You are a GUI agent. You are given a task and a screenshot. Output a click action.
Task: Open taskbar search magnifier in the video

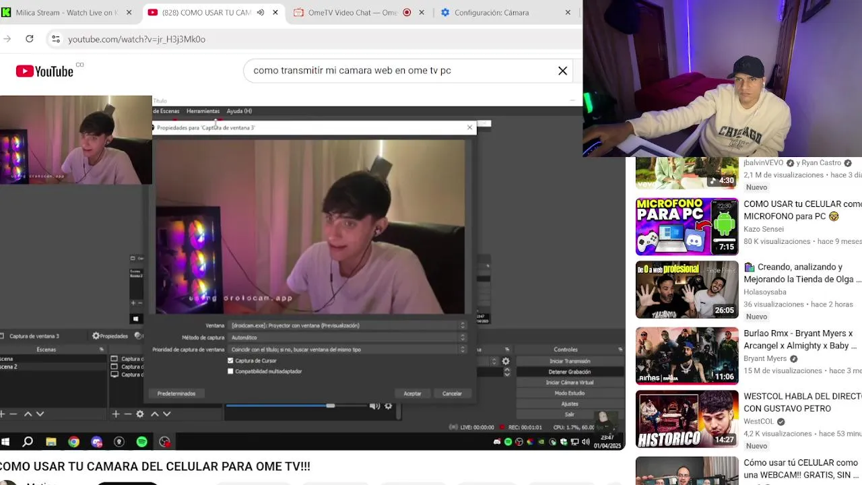coord(28,442)
